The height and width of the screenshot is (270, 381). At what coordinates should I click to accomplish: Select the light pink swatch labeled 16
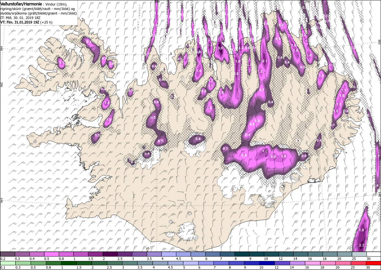[313, 263]
